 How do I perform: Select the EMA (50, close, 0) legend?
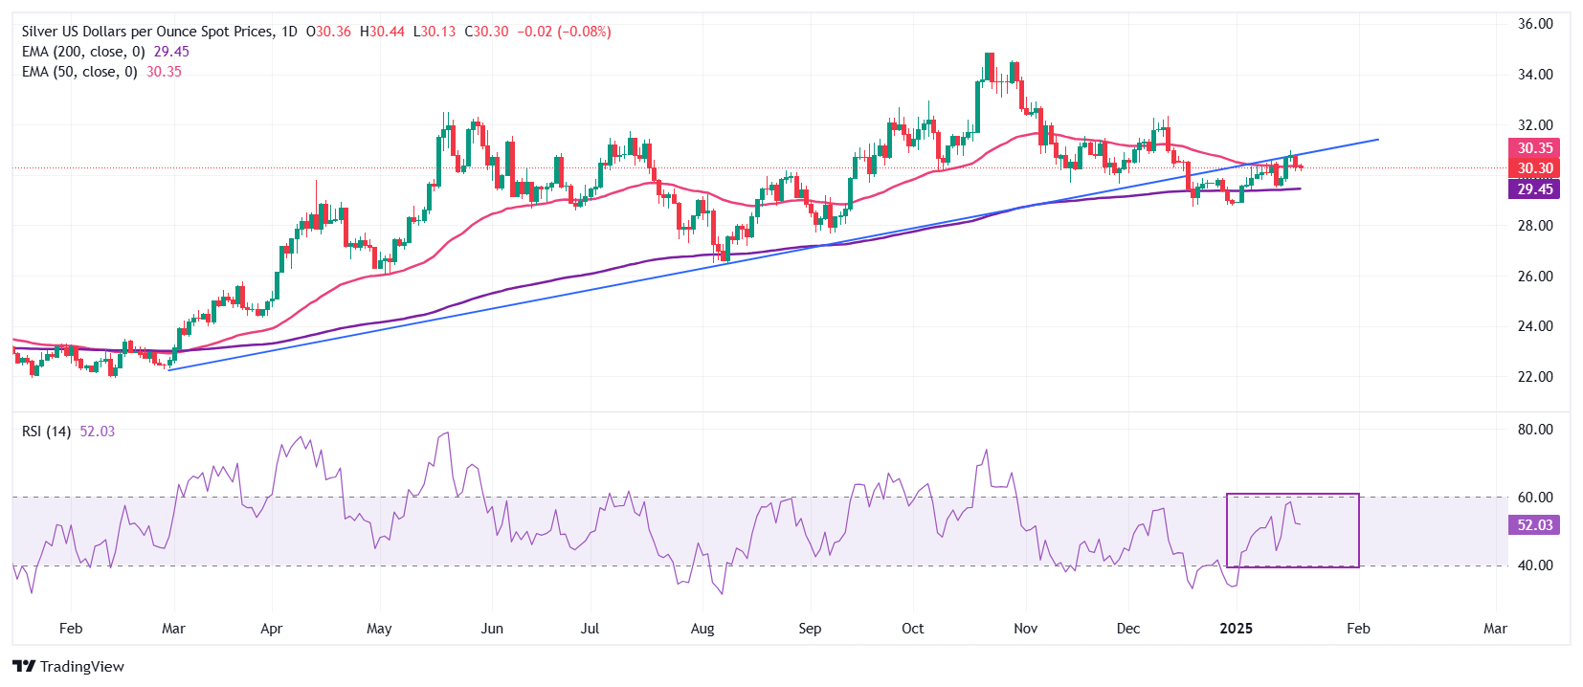coord(79,72)
